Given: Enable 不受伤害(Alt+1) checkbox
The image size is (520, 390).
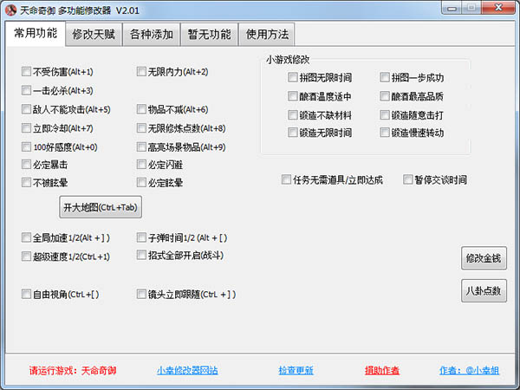Looking at the screenshot, I should pyautogui.click(x=26, y=71).
